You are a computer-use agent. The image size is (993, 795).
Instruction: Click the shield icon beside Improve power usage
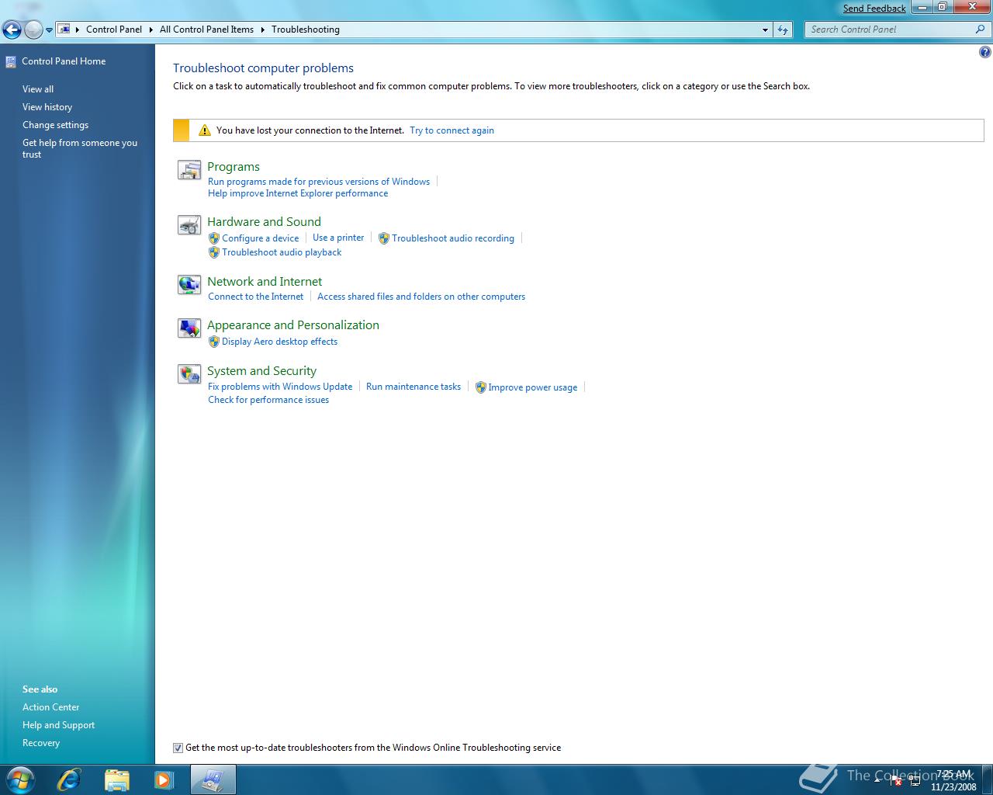(x=480, y=387)
